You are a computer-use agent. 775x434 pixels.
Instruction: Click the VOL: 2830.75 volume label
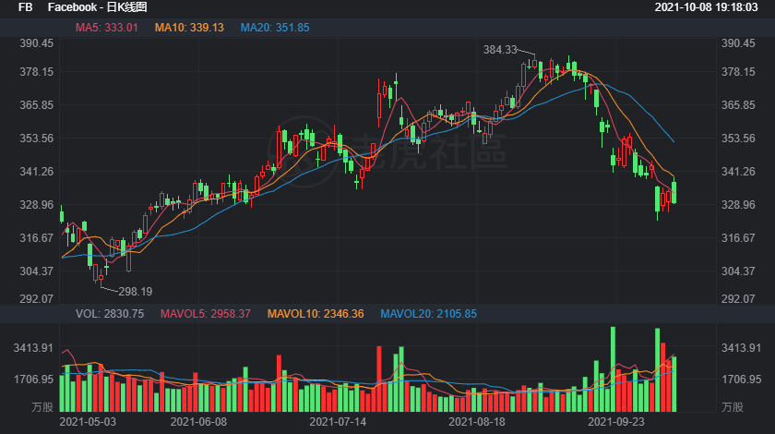110,314
